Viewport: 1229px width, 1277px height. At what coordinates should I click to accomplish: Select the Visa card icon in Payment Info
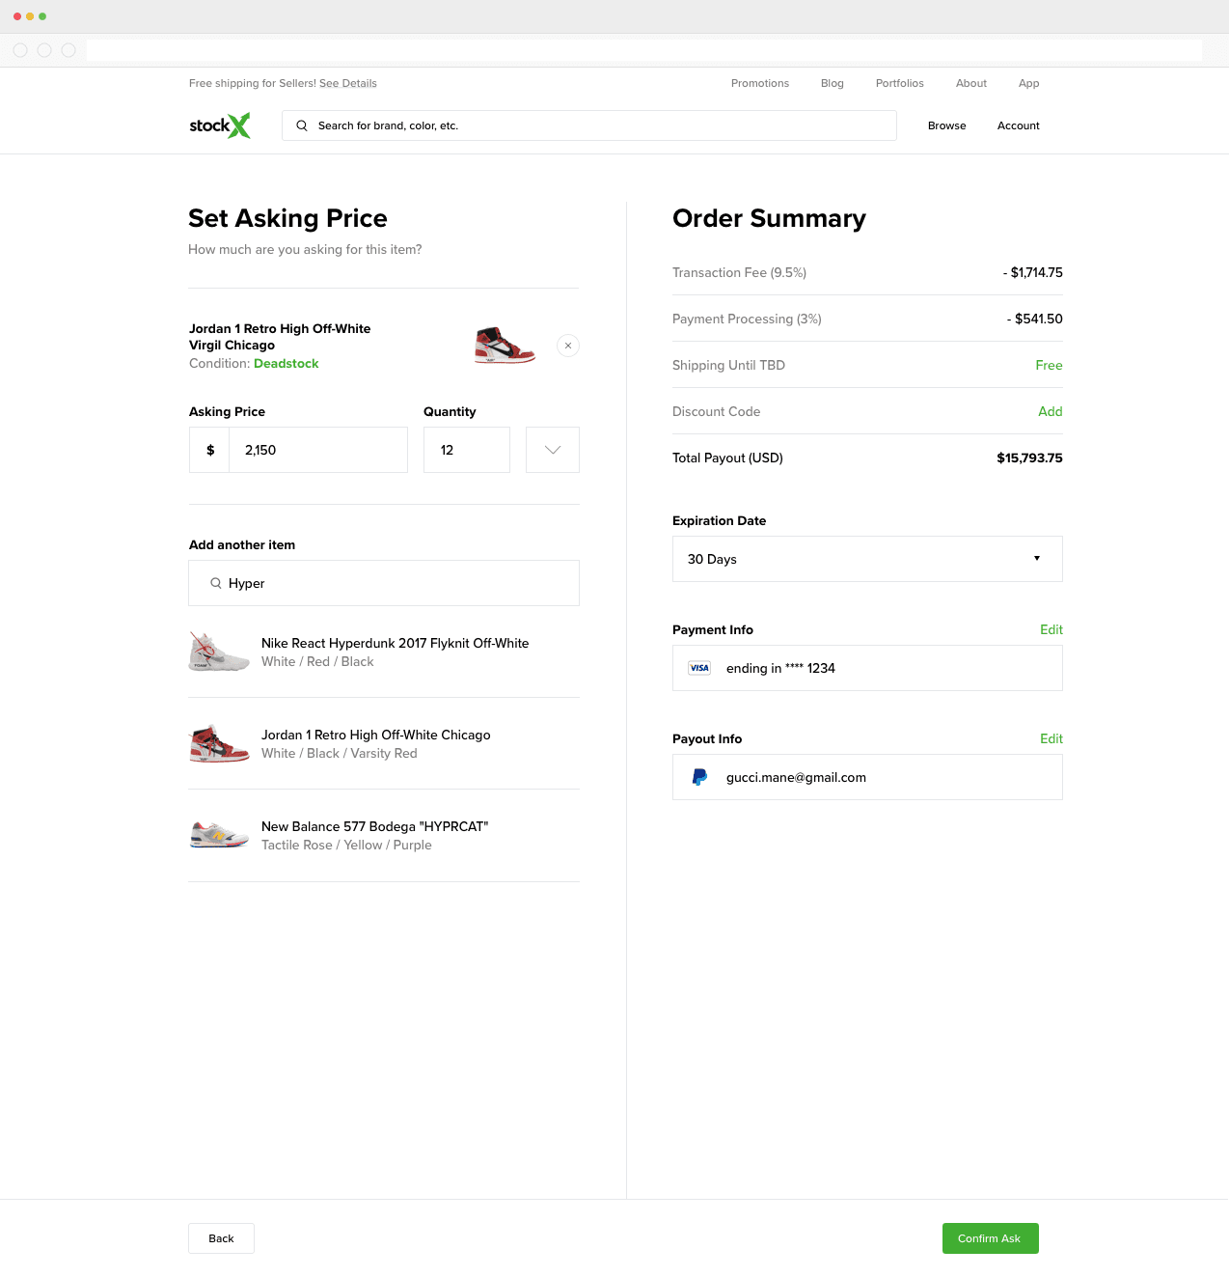(x=698, y=667)
